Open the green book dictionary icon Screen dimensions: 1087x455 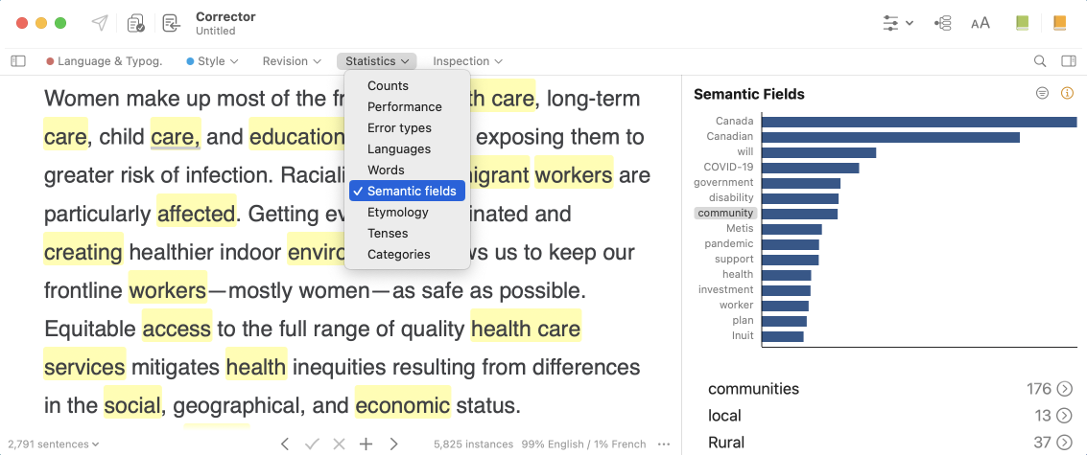pos(1022,23)
